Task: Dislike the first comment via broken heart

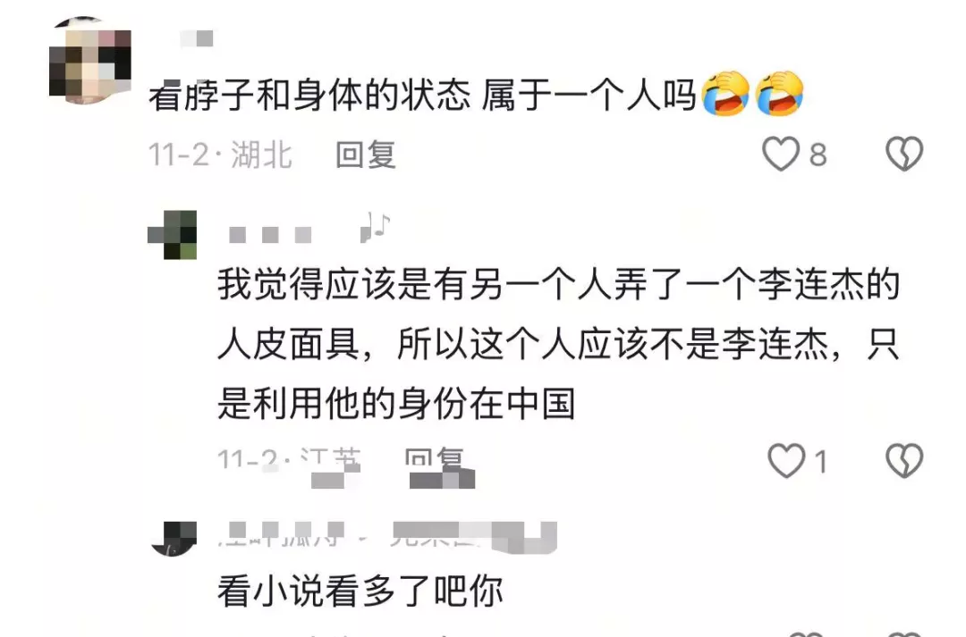Action: coord(903,154)
